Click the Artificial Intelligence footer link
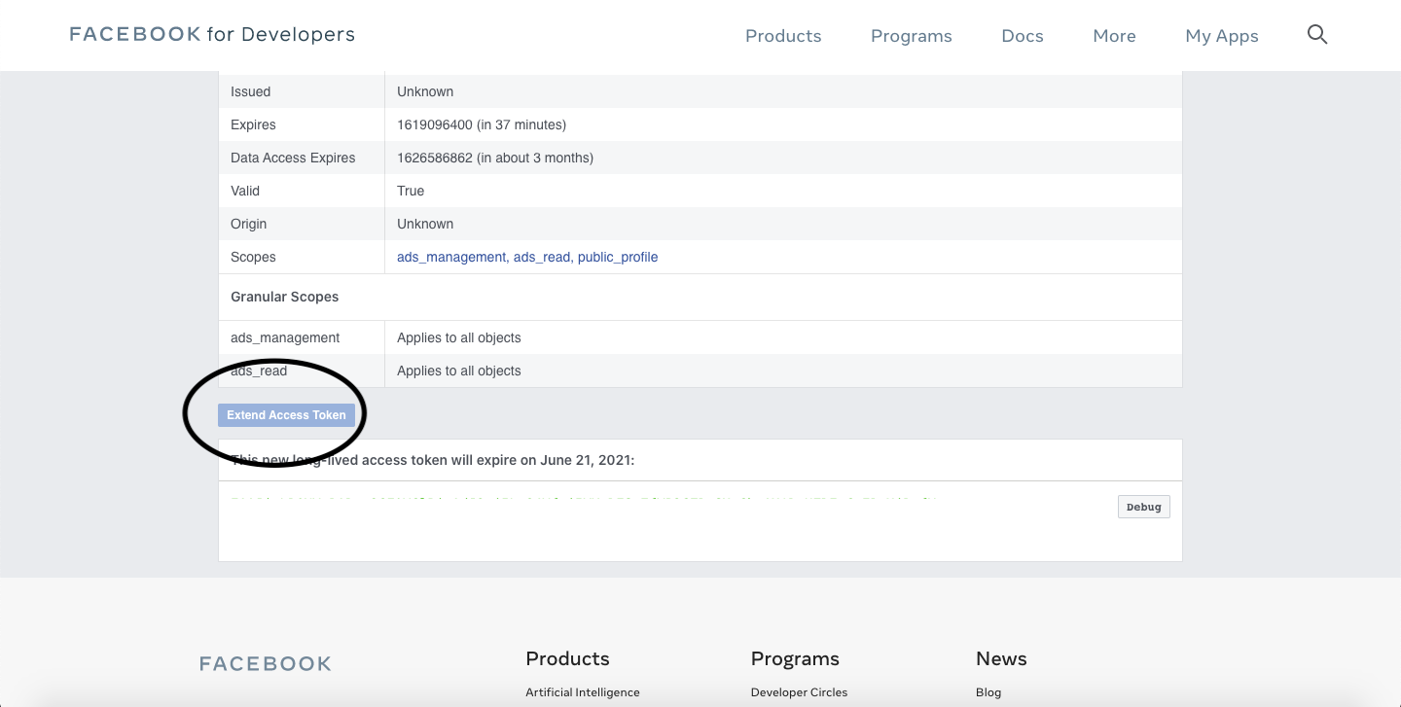The width and height of the screenshot is (1401, 707). (582, 692)
